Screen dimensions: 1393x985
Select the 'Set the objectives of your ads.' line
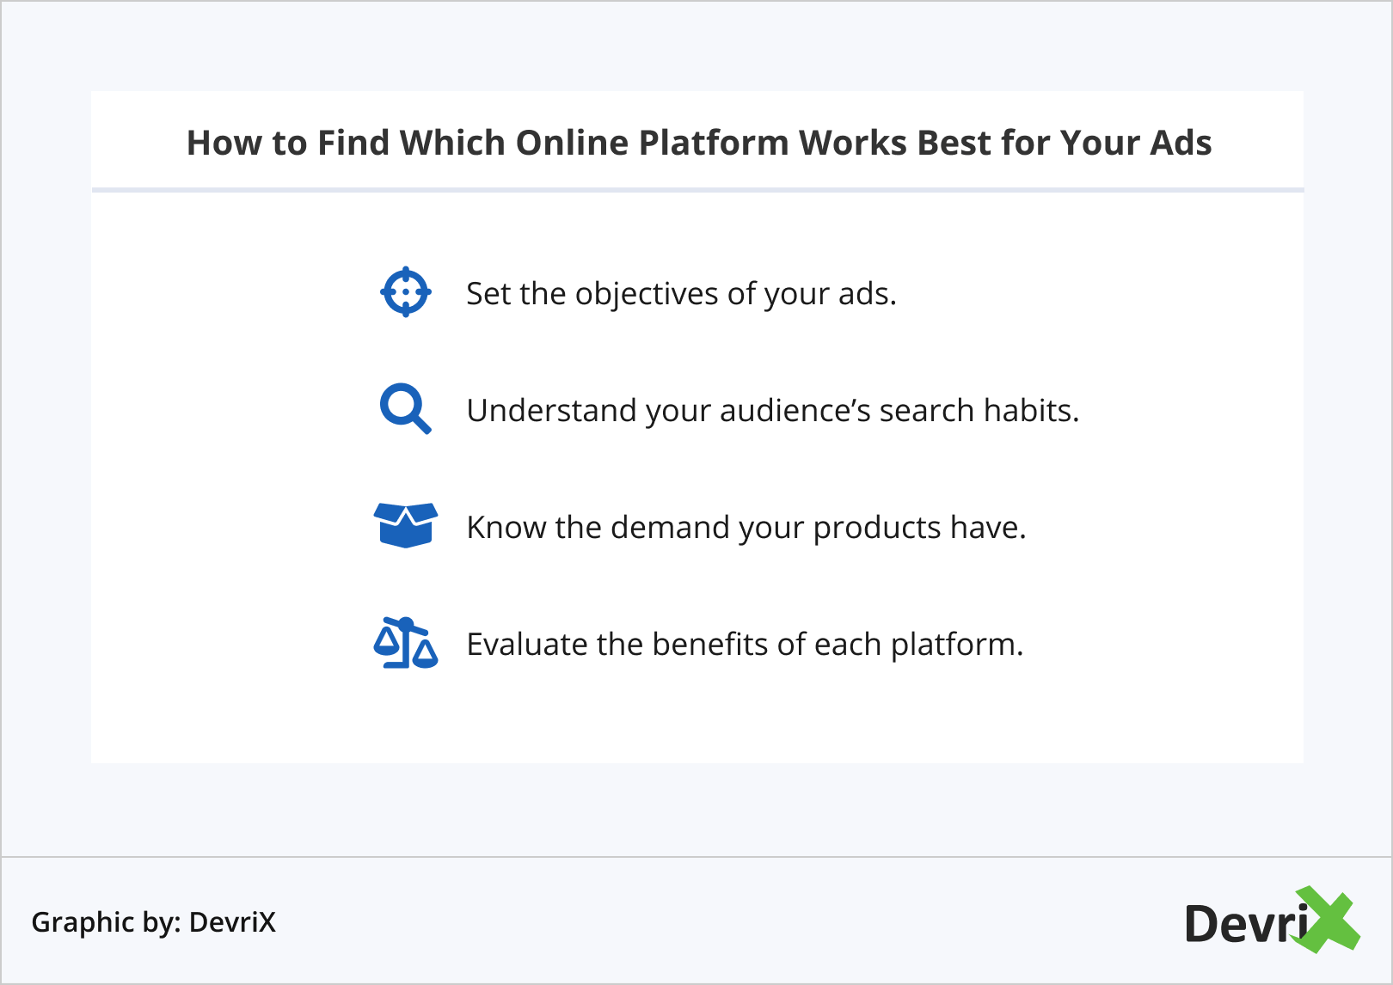[x=681, y=294]
